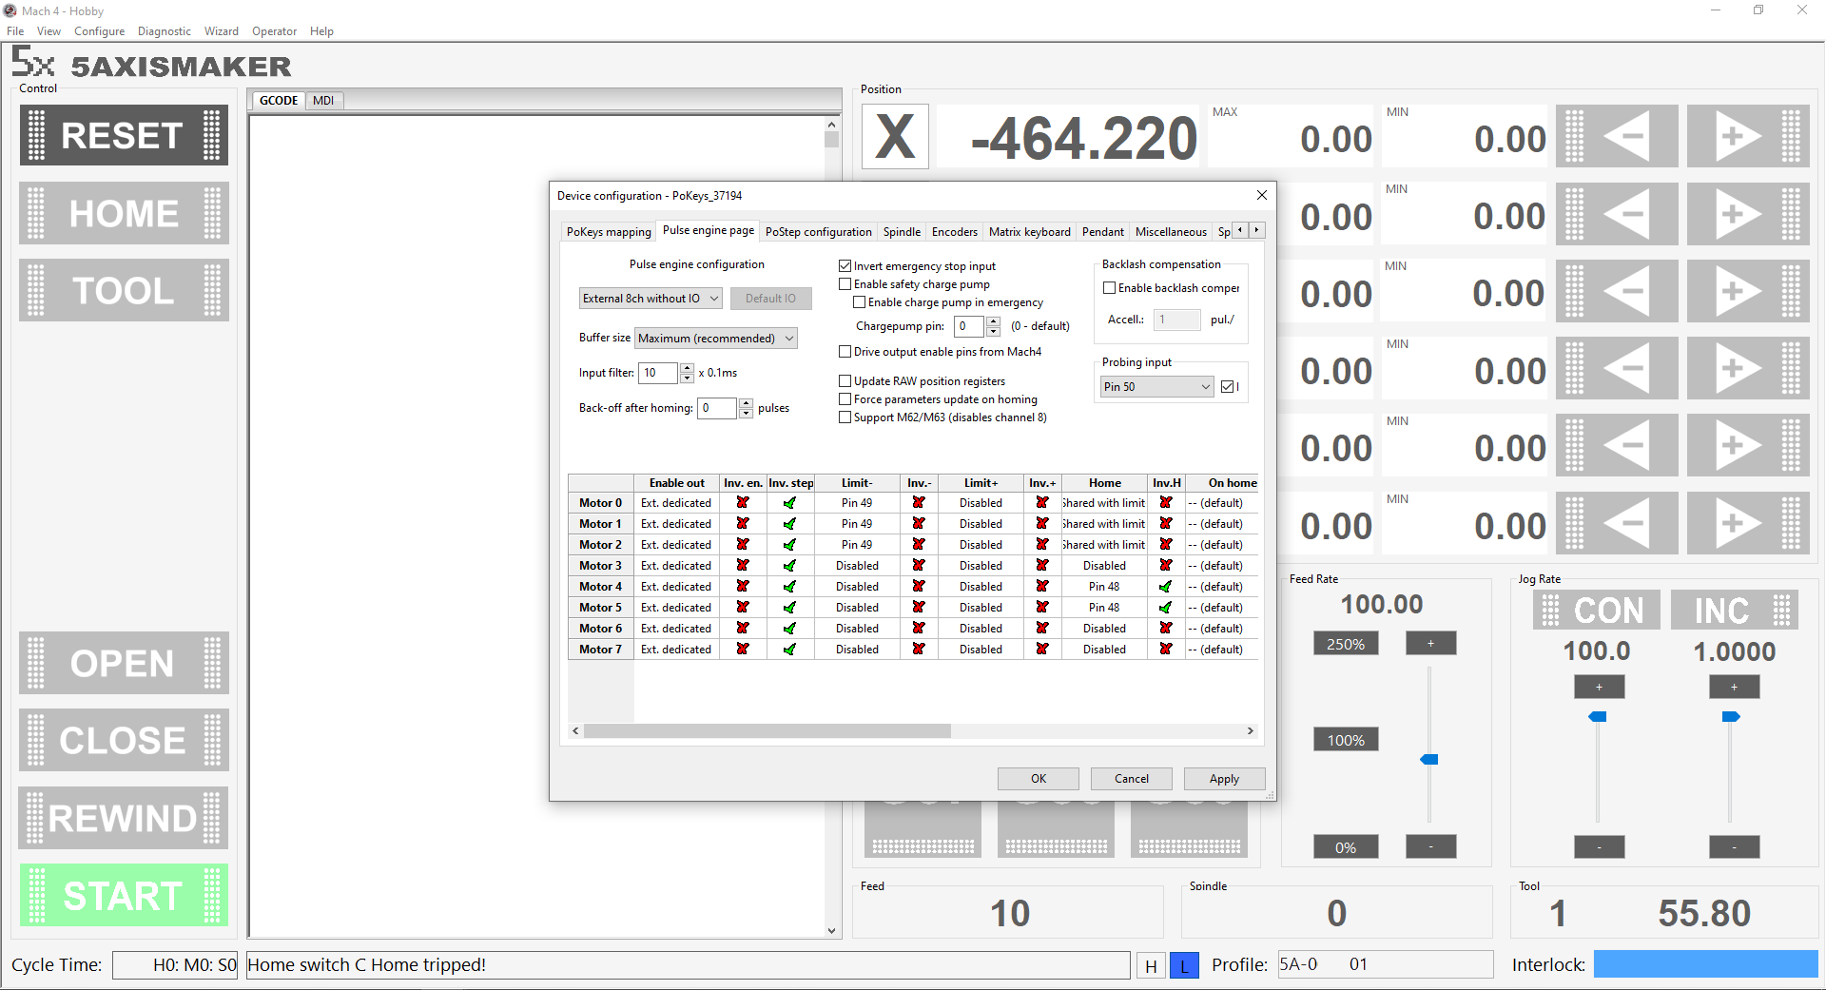Toggle Motor 5 Inv. step green check icon
The height and width of the screenshot is (990, 1826).
[790, 608]
